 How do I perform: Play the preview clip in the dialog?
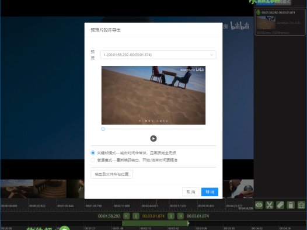point(153,138)
